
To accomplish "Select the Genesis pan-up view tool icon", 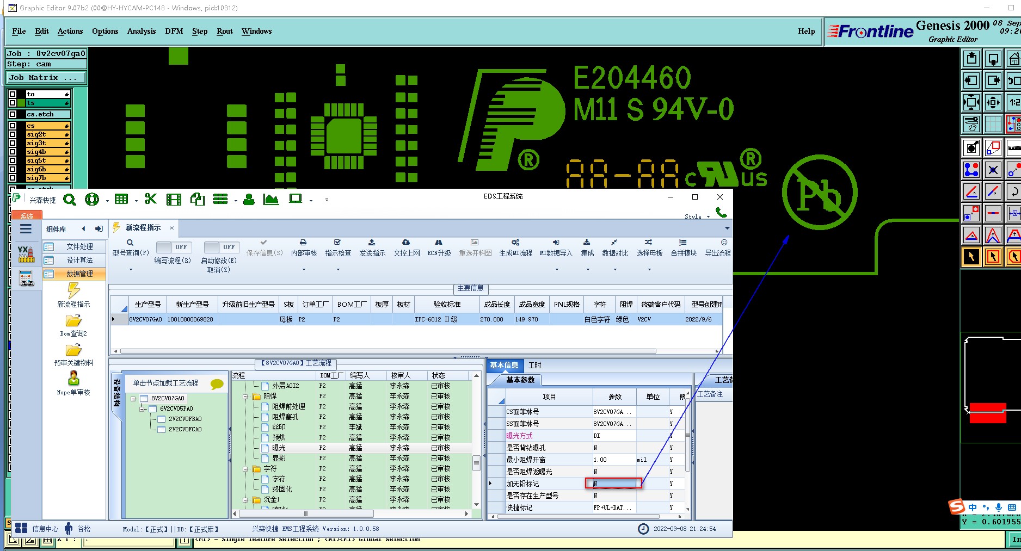I will [971, 58].
